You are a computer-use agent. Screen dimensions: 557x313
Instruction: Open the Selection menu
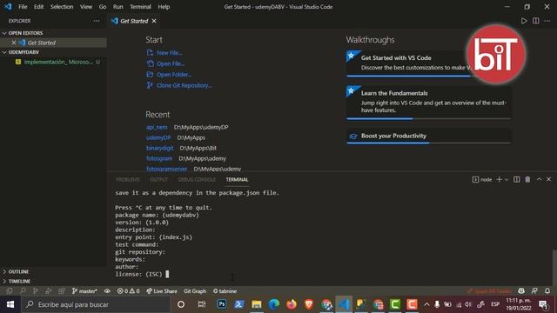tap(62, 7)
